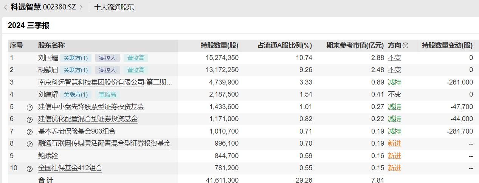Open fund info icon for 建信优化配置混合型
The width and height of the screenshot is (479, 183).
[30, 120]
